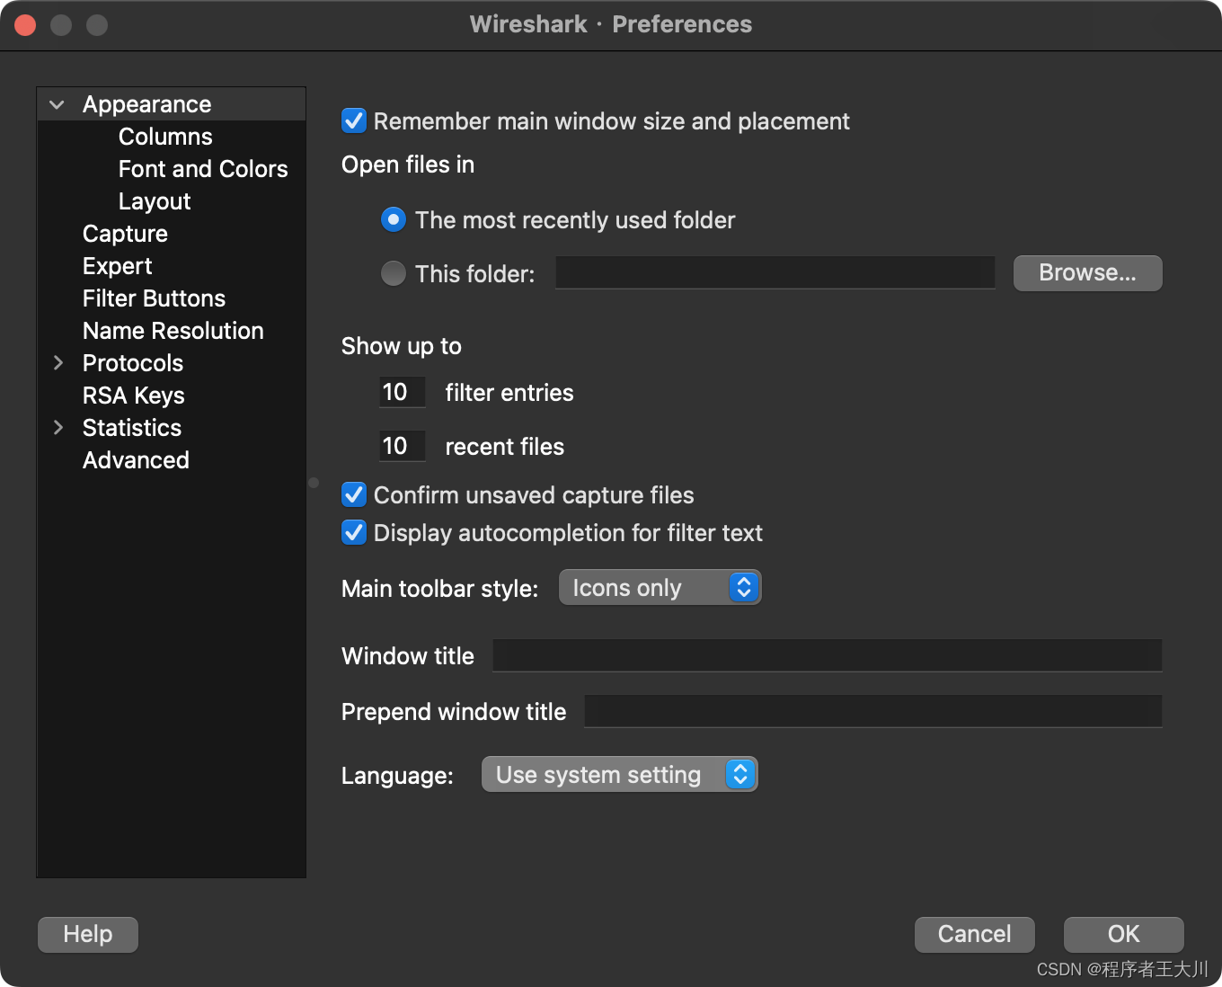Go to Font and Colors settings
Viewport: 1222px width, 987px height.
(203, 169)
